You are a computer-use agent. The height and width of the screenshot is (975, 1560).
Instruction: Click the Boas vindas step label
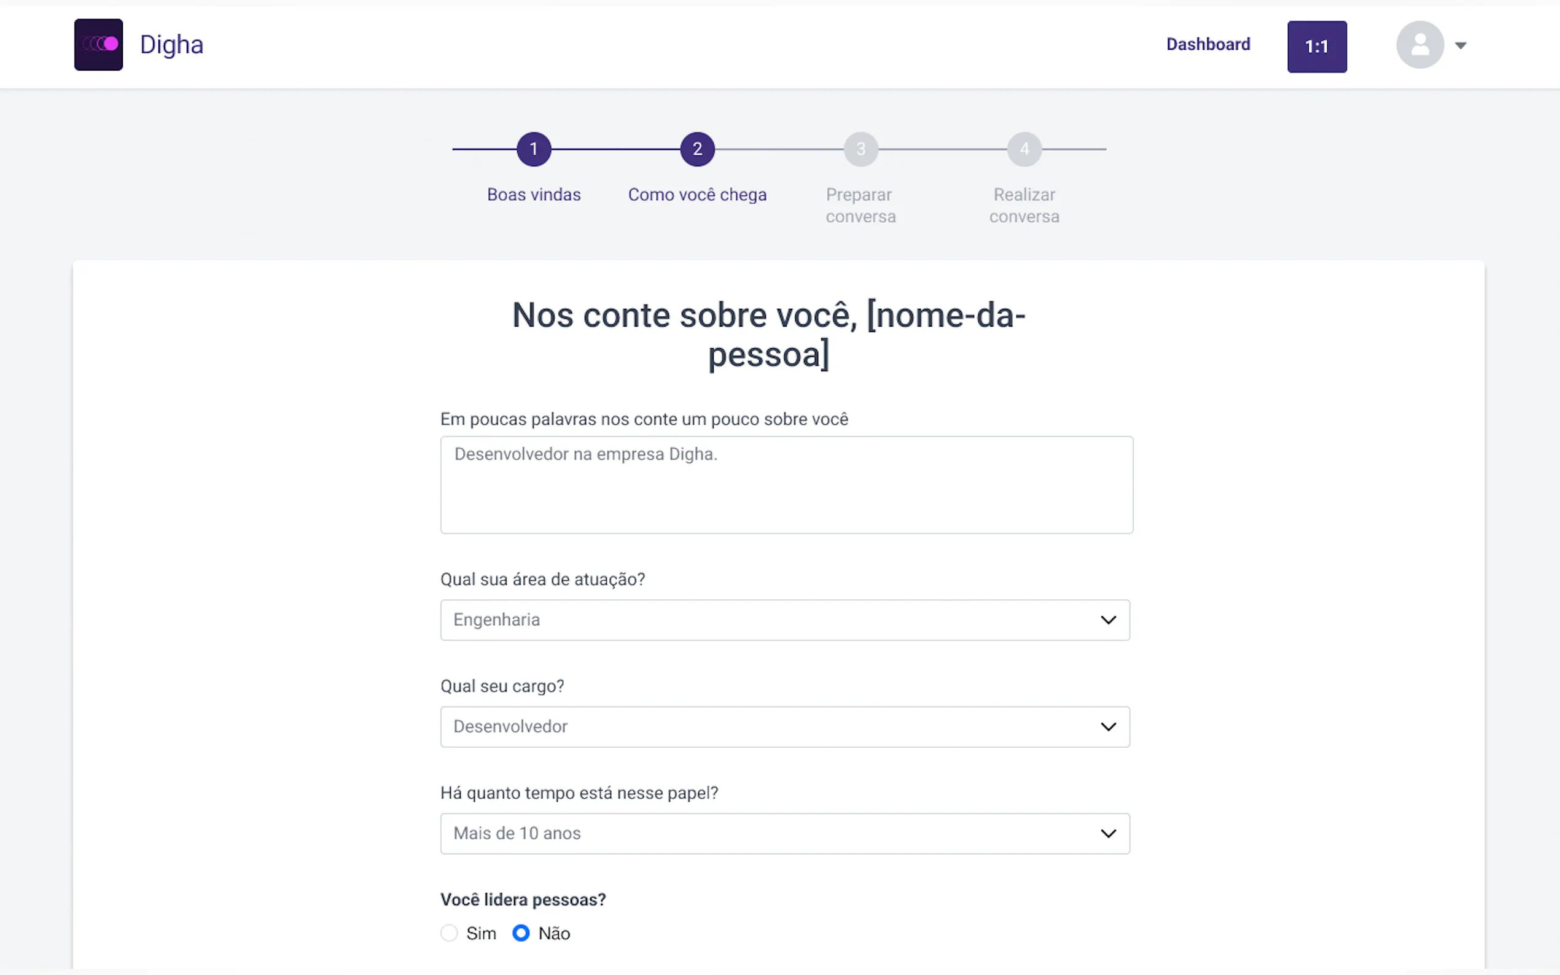tap(534, 195)
